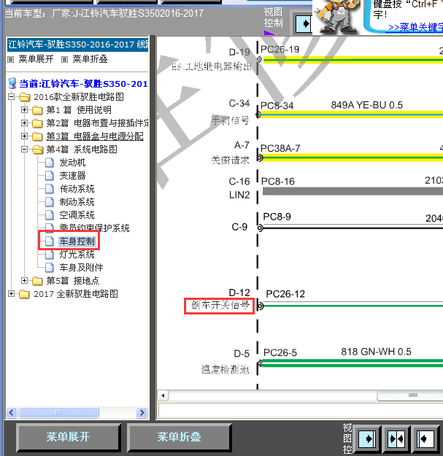Click the PC8-9 connector label
443x456 pixels.
click(x=277, y=217)
